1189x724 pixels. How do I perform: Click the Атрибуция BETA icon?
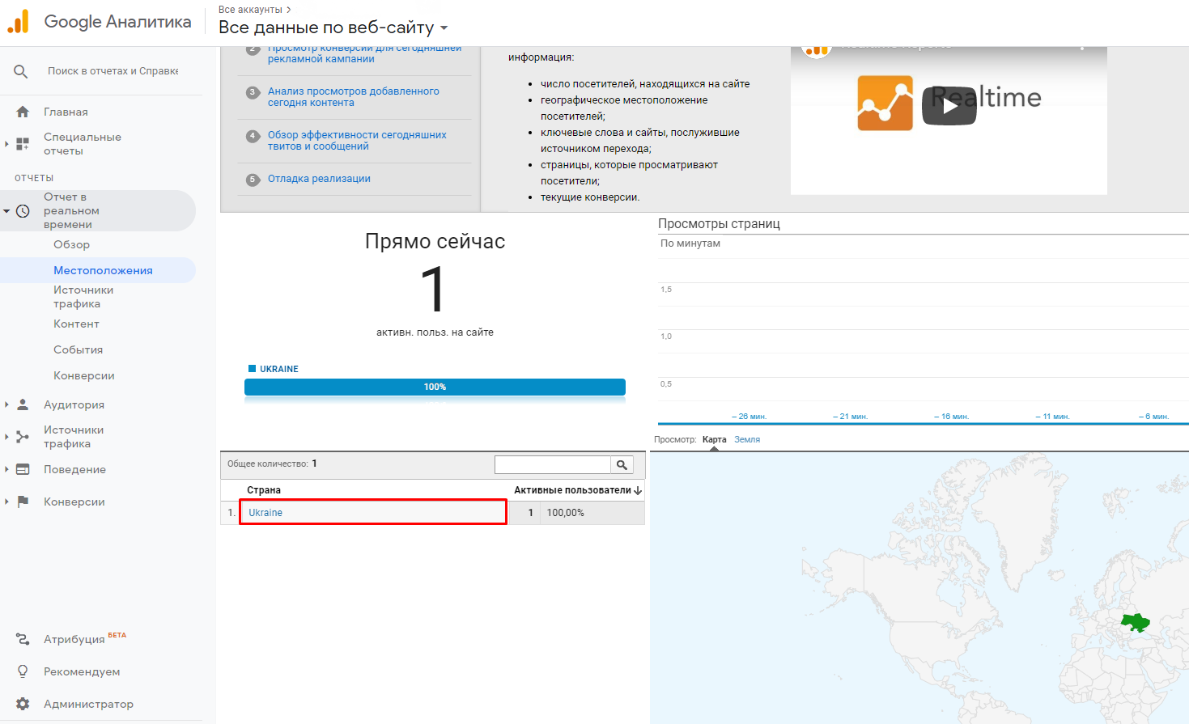(22, 638)
